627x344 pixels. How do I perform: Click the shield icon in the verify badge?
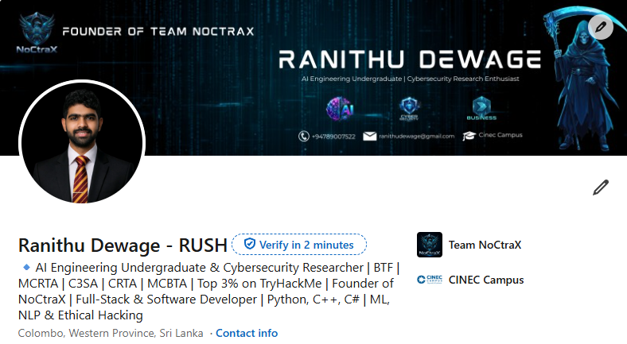click(x=250, y=244)
